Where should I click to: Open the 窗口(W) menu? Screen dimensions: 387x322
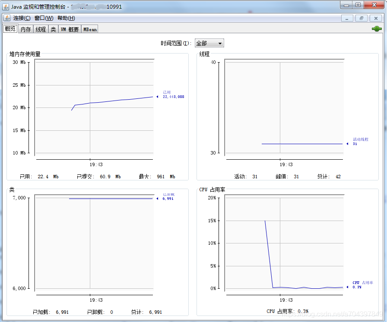pyautogui.click(x=44, y=18)
